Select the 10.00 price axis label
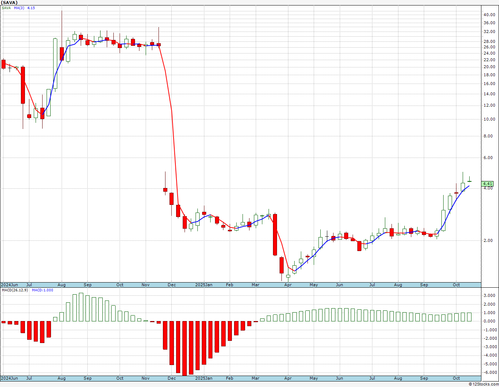Image resolution: width=499 pixels, height=387 pixels. [489, 119]
